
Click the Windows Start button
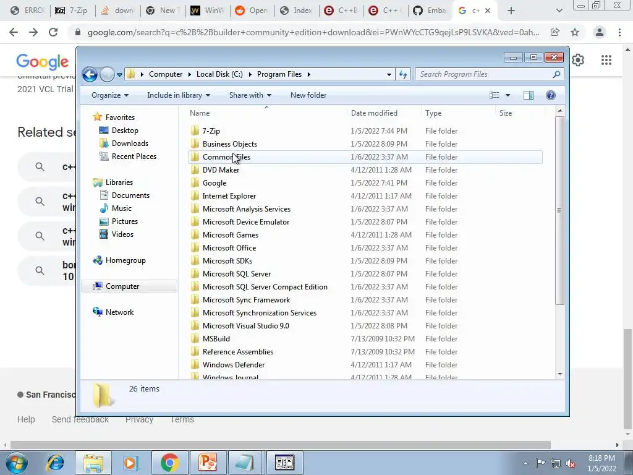coord(17,463)
